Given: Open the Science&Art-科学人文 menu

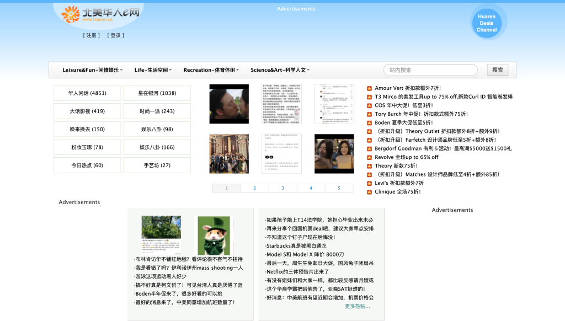Looking at the screenshot, I should 280,70.
